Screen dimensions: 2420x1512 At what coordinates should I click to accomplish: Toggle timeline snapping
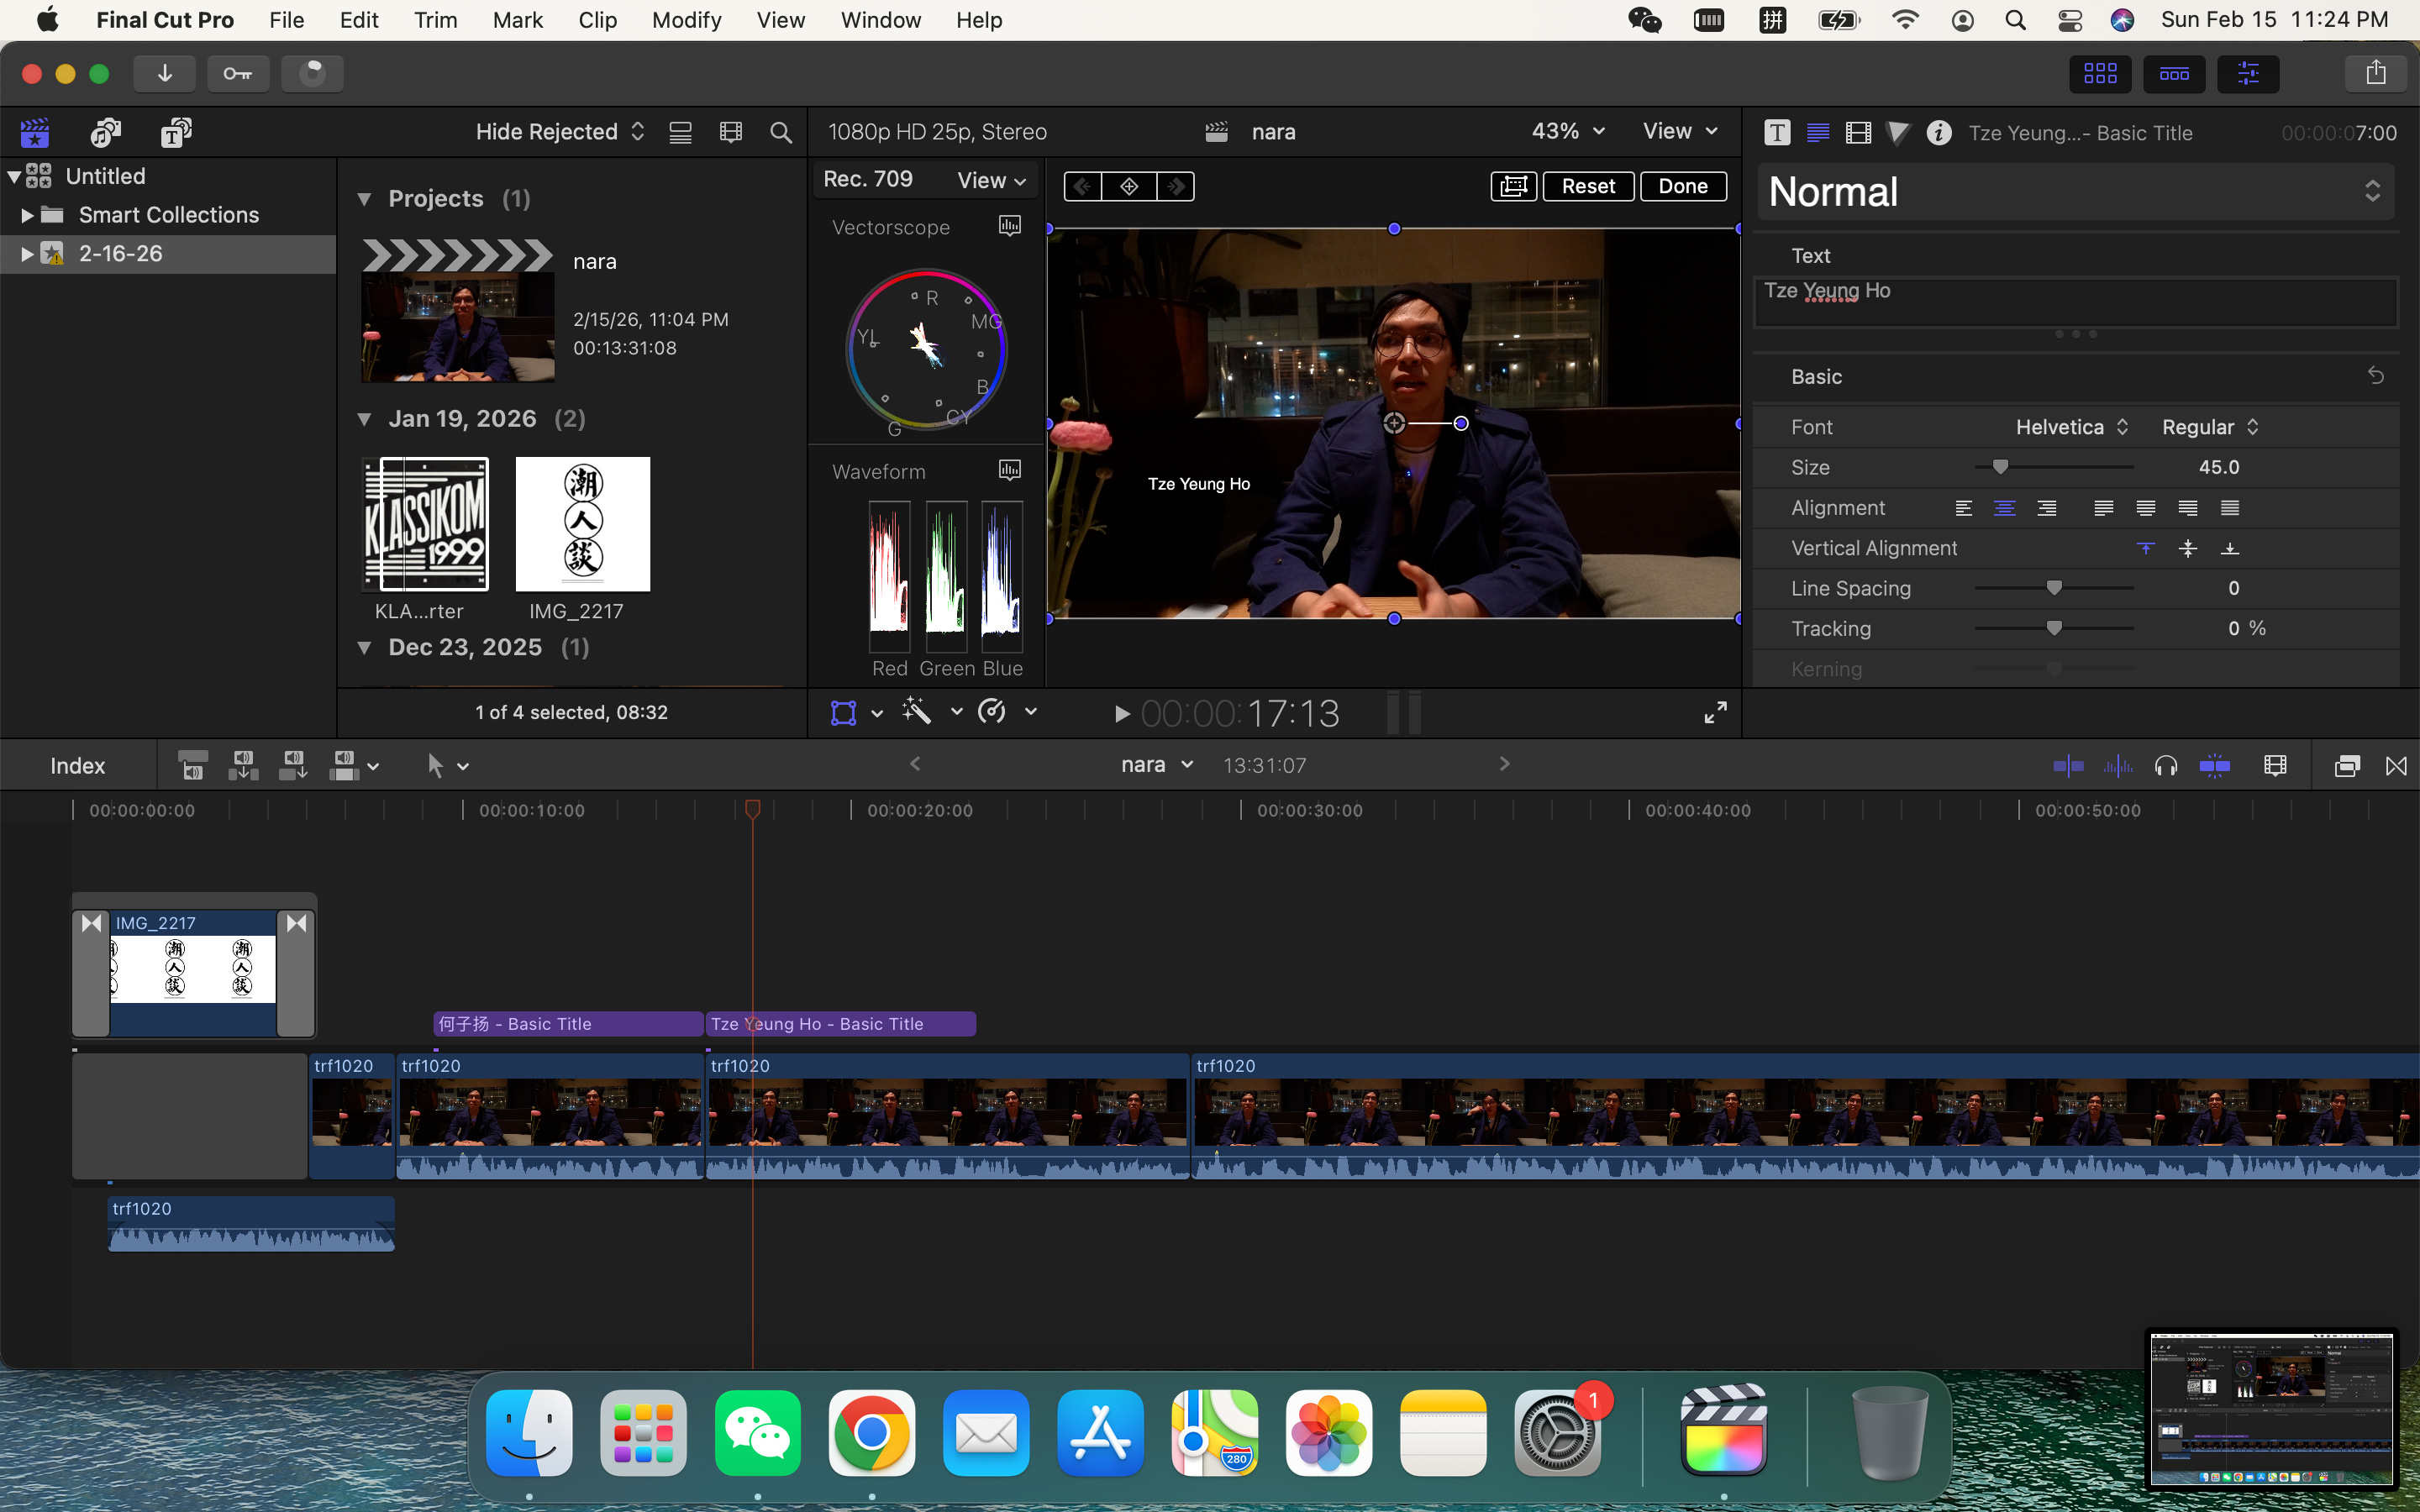[2214, 766]
